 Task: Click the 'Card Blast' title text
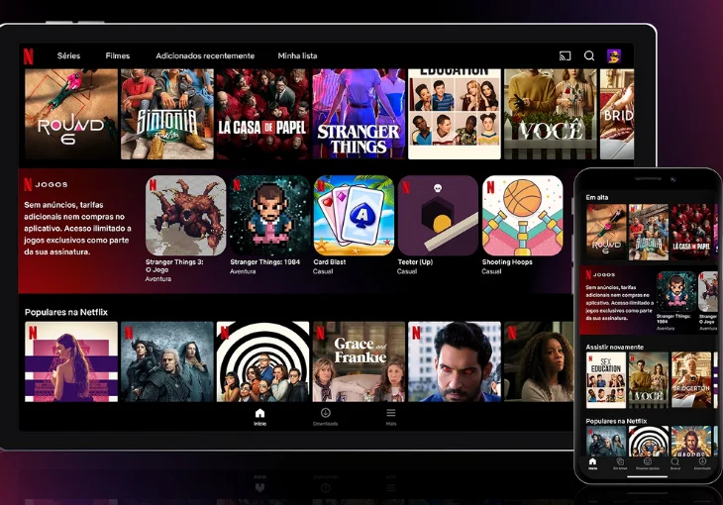329,262
